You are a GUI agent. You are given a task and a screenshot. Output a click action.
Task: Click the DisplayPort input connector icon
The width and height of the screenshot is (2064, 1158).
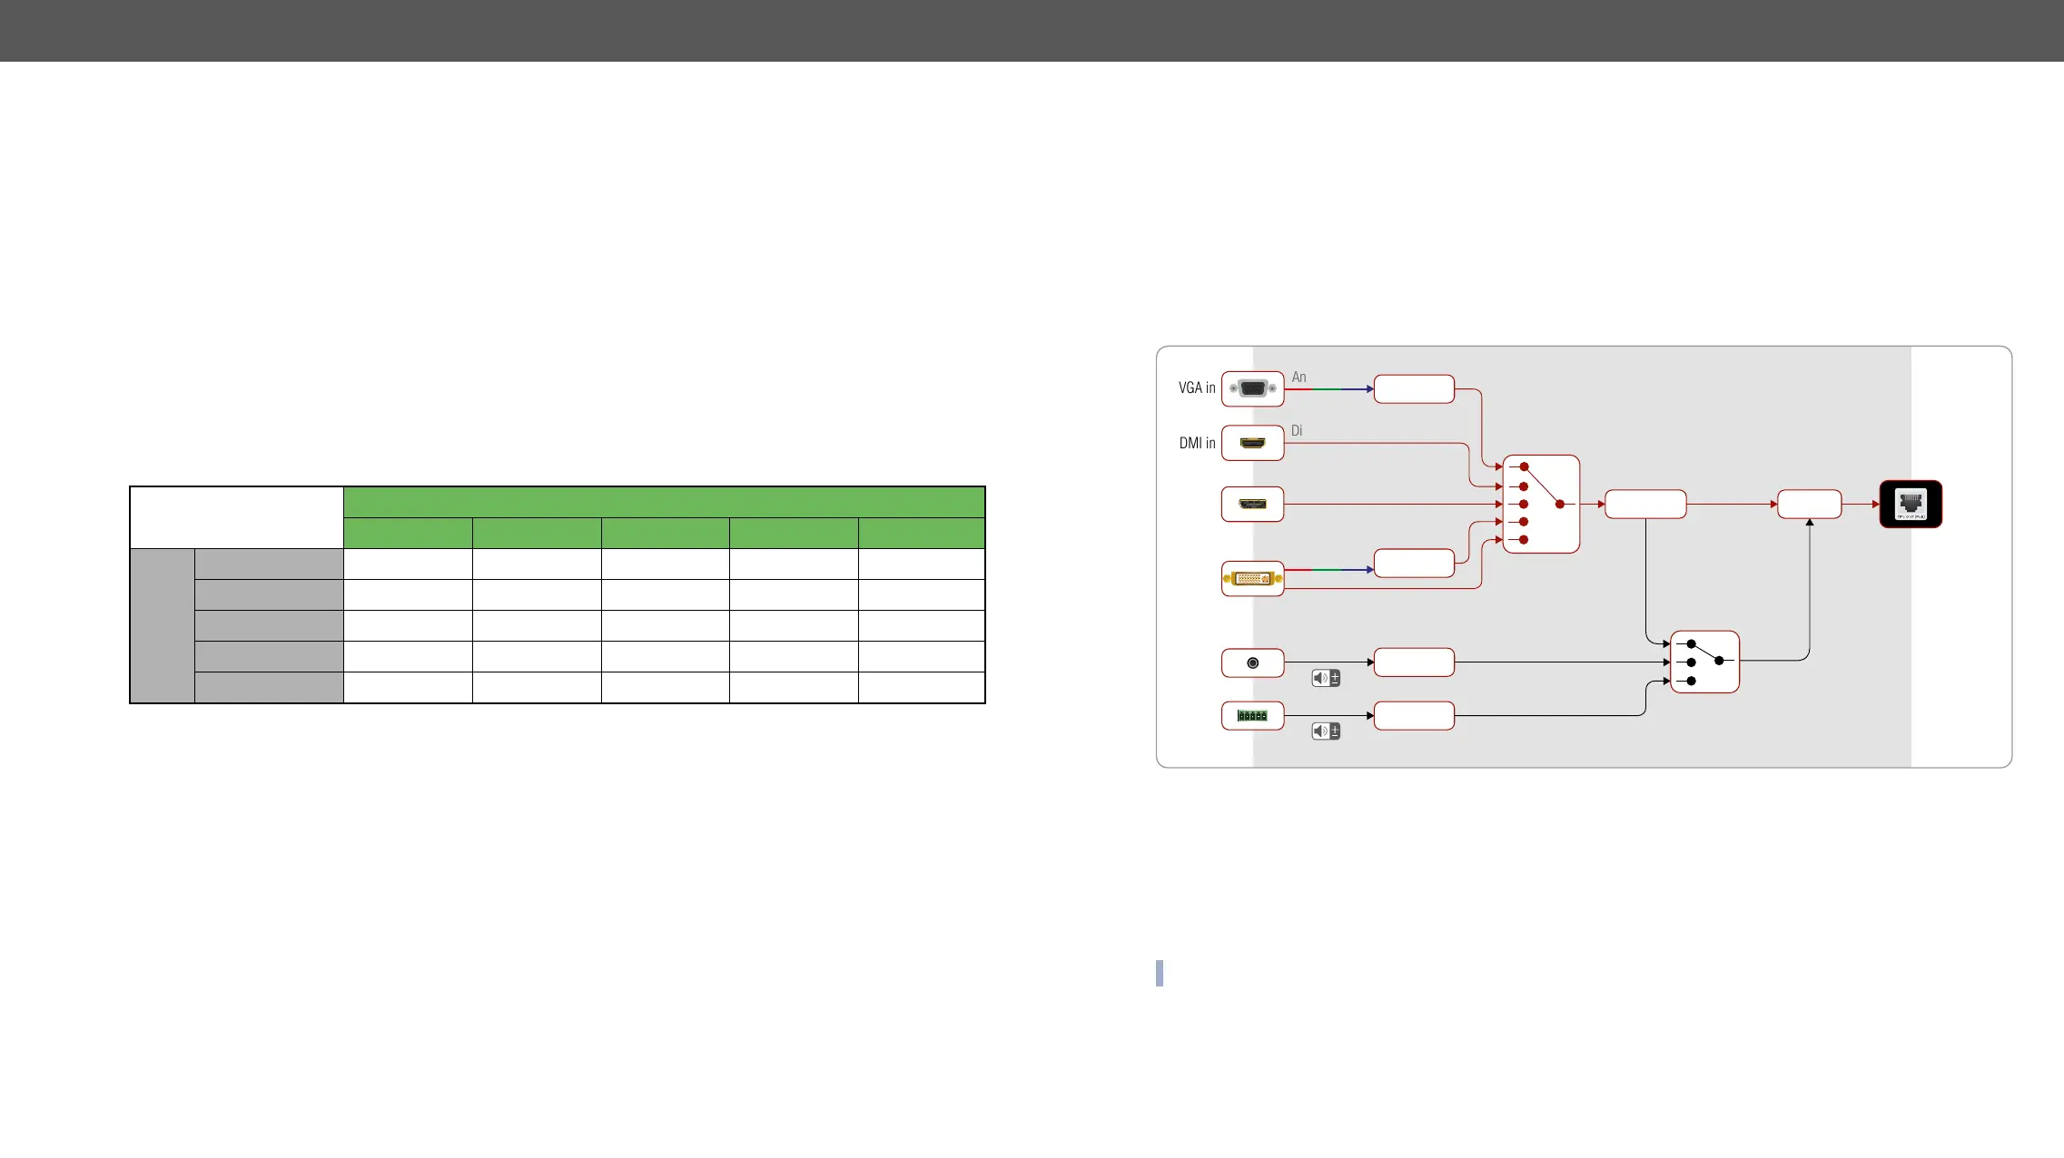pos(1252,504)
